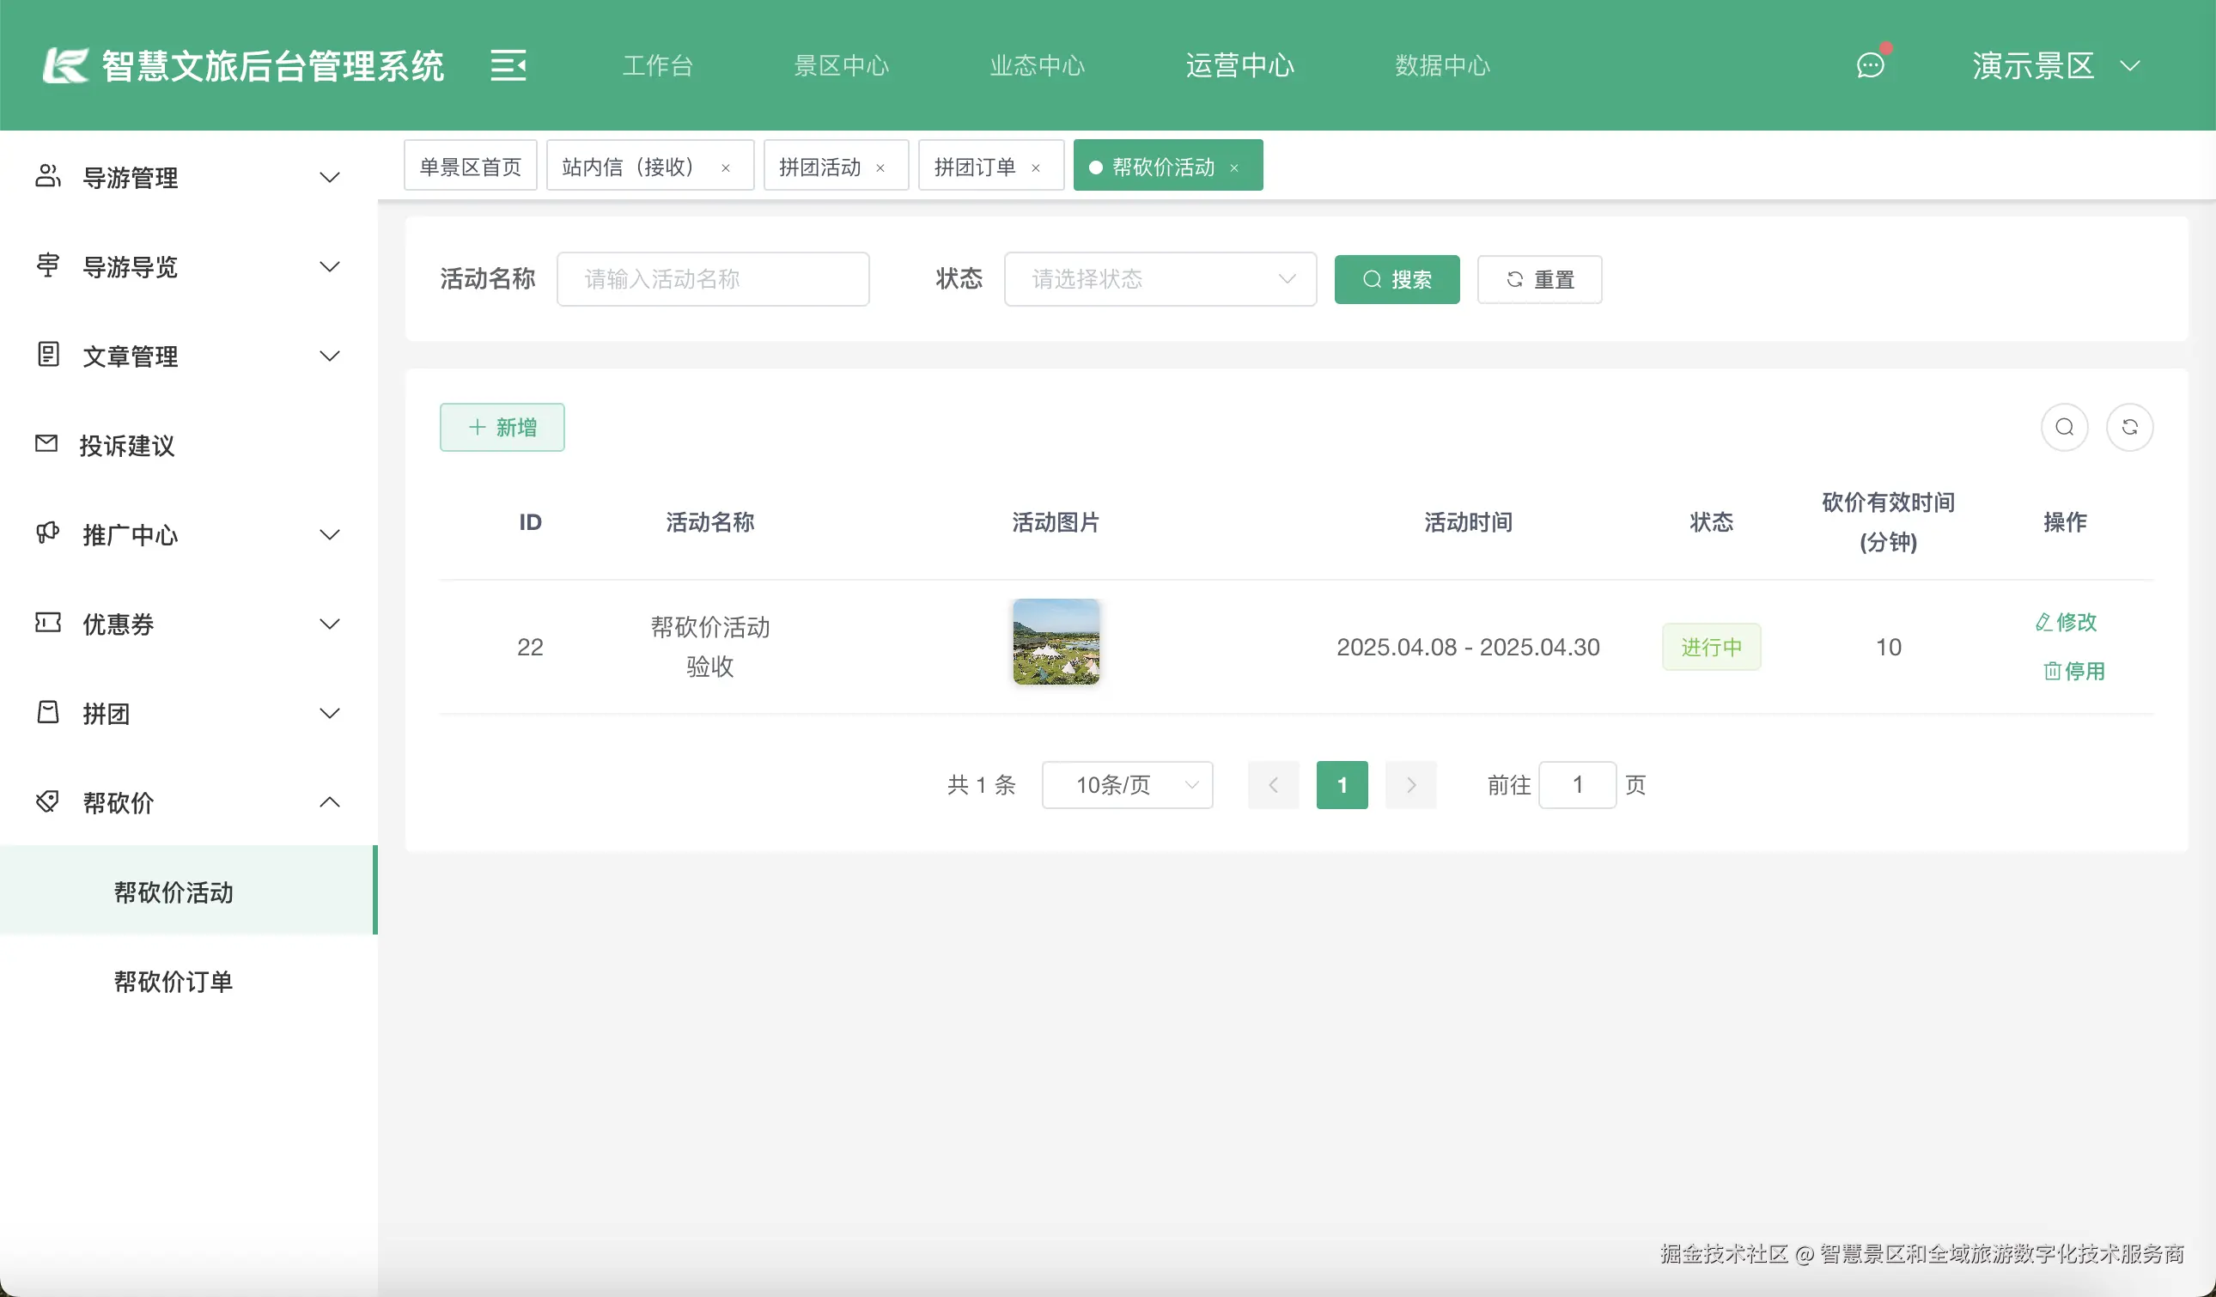Click the 优惠券 ticket icon in the sidebar
This screenshot has width=2216, height=1297.
tap(47, 624)
